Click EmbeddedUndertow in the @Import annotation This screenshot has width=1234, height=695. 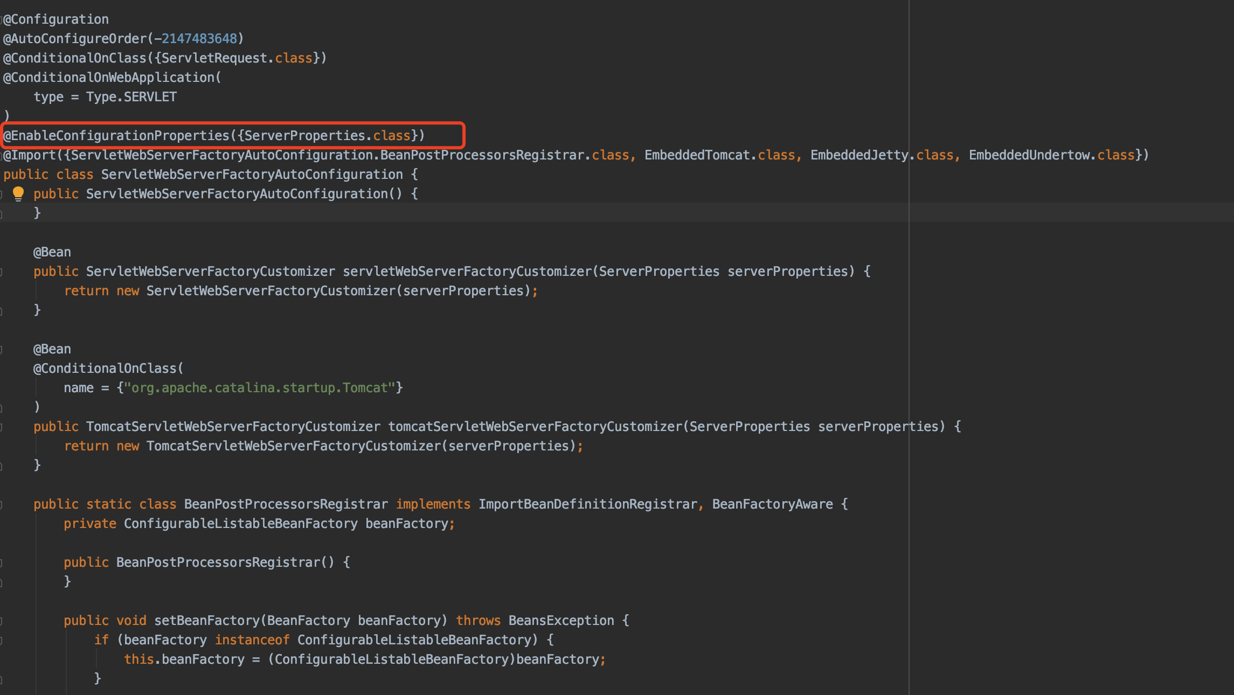pyautogui.click(x=1029, y=155)
